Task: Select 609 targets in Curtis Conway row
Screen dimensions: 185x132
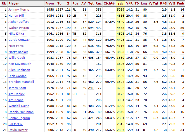Action: point(91,40)
